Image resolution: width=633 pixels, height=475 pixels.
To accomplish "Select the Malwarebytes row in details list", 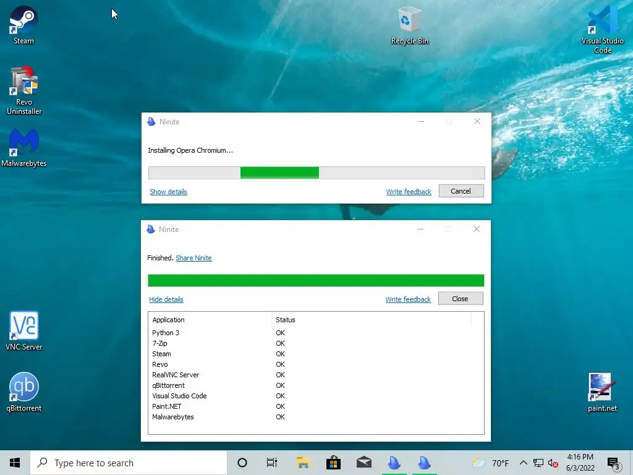I will coord(316,417).
